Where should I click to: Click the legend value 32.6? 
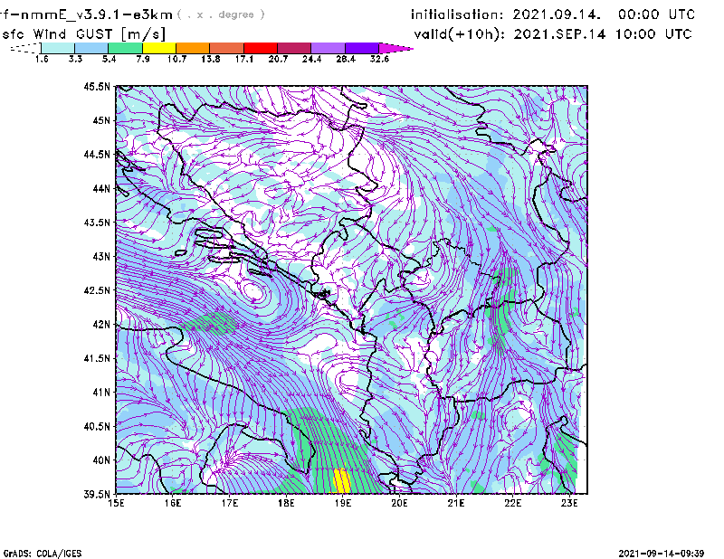coord(379,59)
